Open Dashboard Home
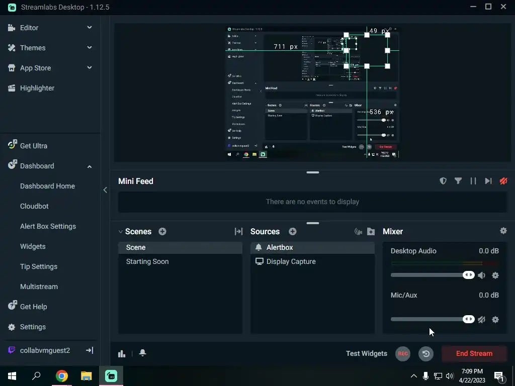 47,186
